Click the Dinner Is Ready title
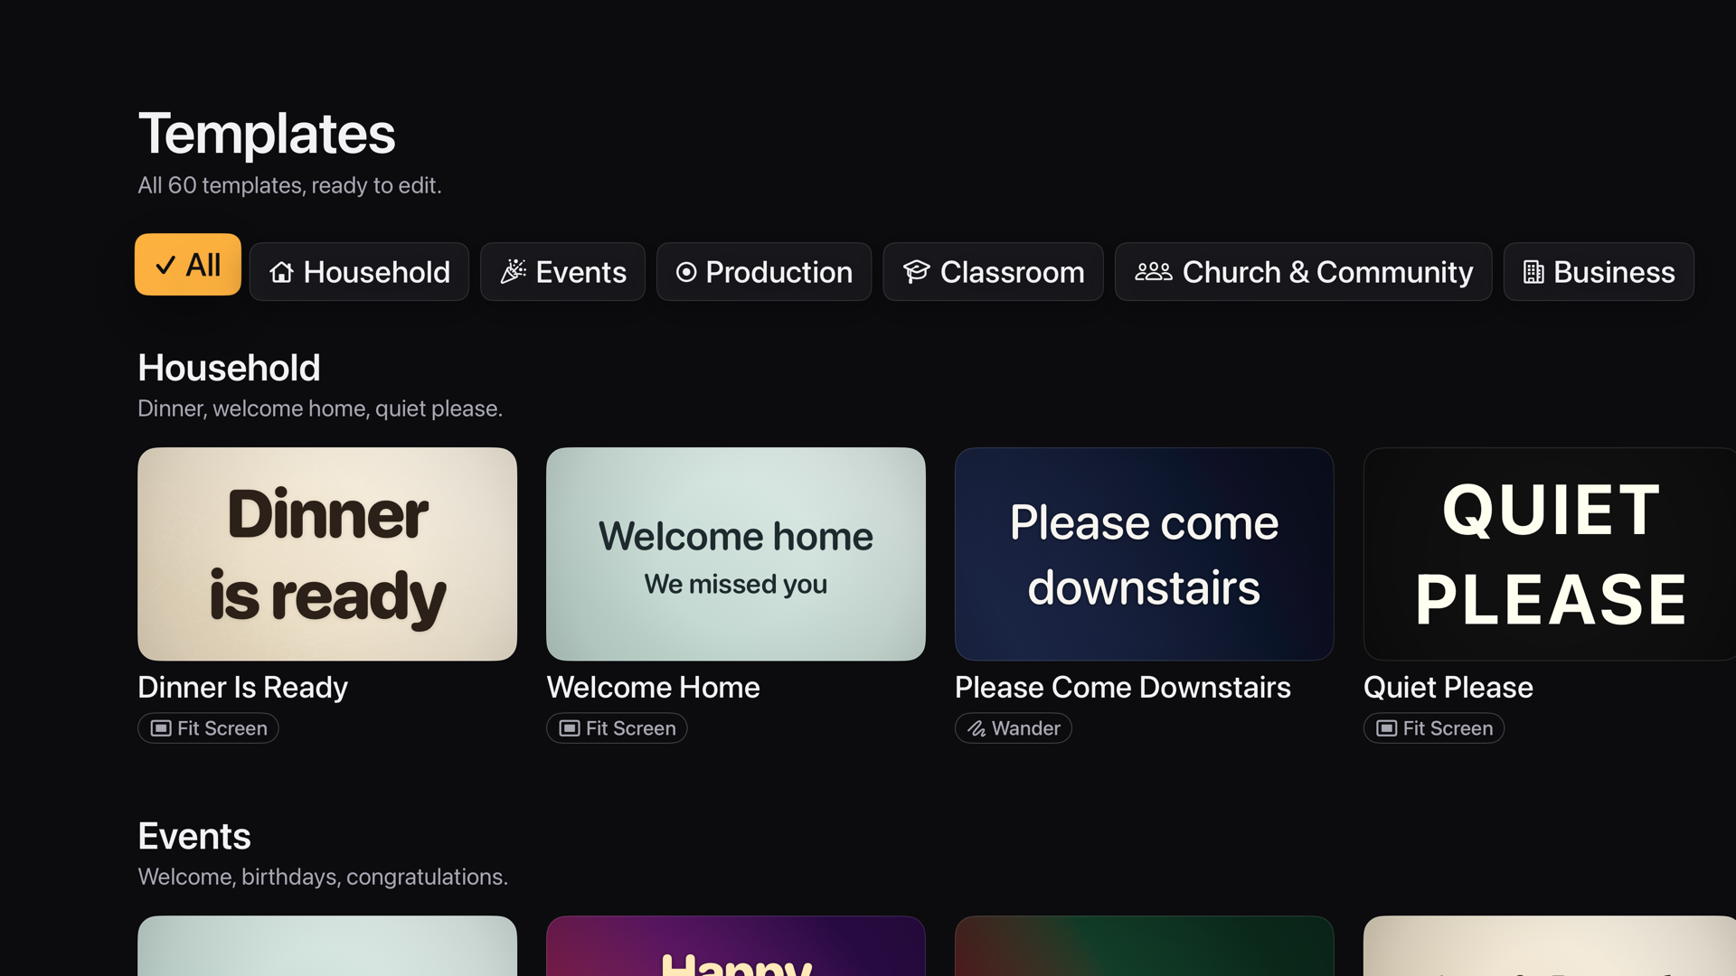This screenshot has width=1736, height=976. click(242, 688)
